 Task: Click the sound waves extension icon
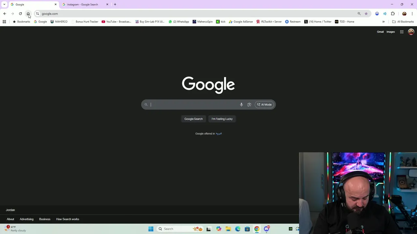(385, 14)
